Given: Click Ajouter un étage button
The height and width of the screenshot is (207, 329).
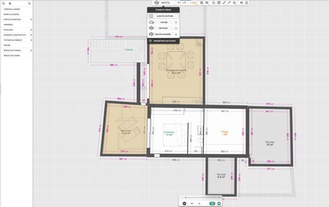Looking at the screenshot, I should 163,16.
